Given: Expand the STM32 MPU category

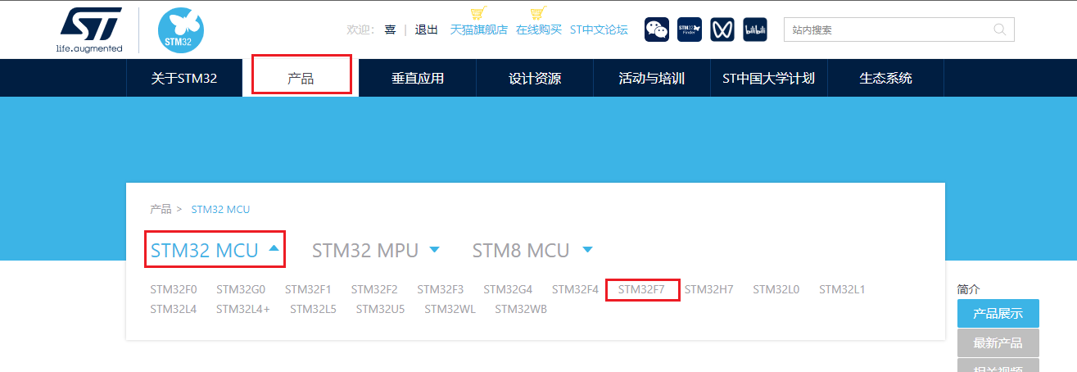Looking at the screenshot, I should (376, 250).
